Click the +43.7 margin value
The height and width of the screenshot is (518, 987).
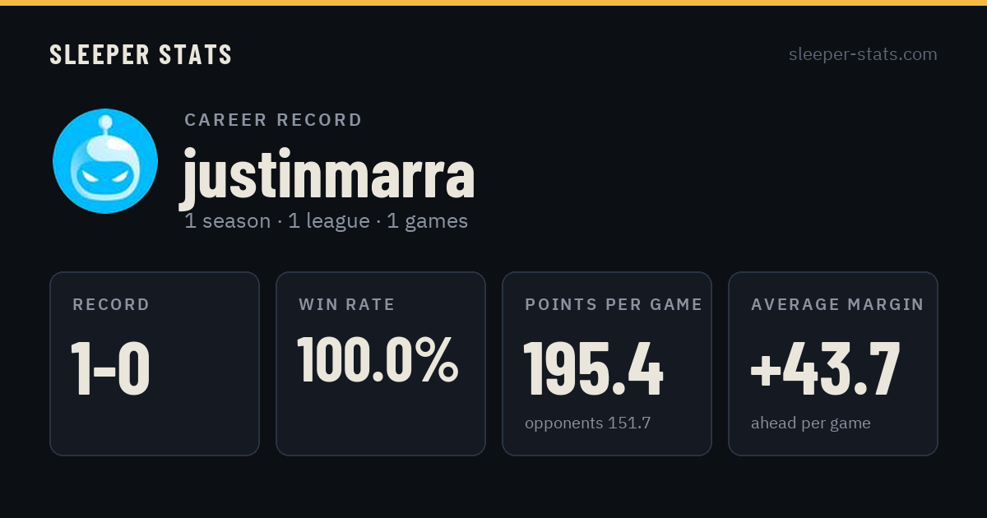coord(826,368)
